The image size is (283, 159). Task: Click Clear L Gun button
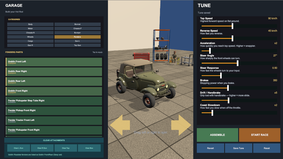[x=19, y=148]
